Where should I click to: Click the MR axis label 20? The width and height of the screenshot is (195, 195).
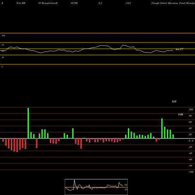tap(190, 135)
